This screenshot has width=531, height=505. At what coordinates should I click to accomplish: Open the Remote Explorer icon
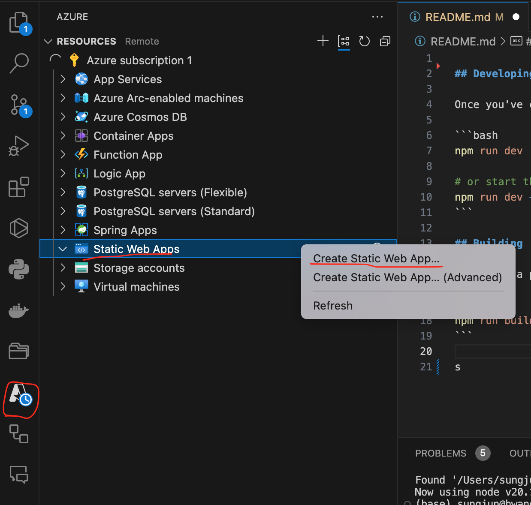point(19,433)
